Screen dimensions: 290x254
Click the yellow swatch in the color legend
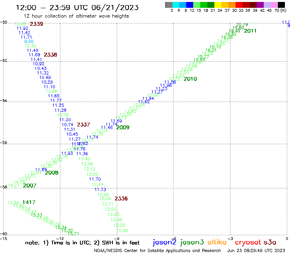tap(218, 5)
